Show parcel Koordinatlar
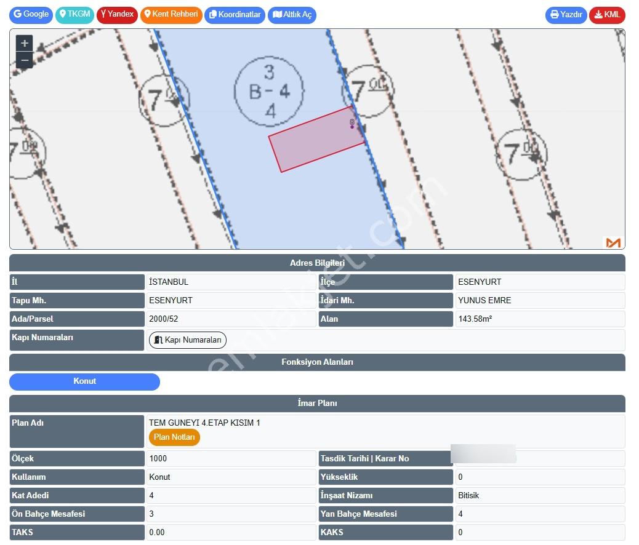 pyautogui.click(x=235, y=15)
